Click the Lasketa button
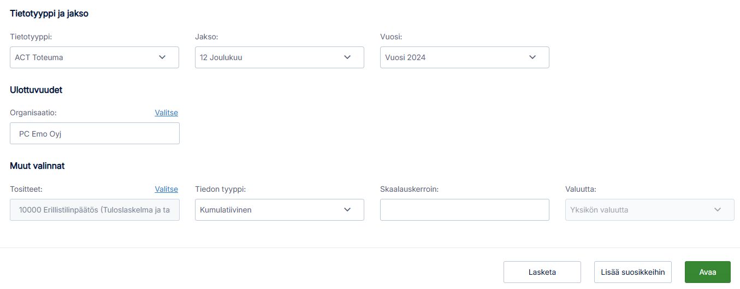This screenshot has width=740, height=289. tap(542, 272)
